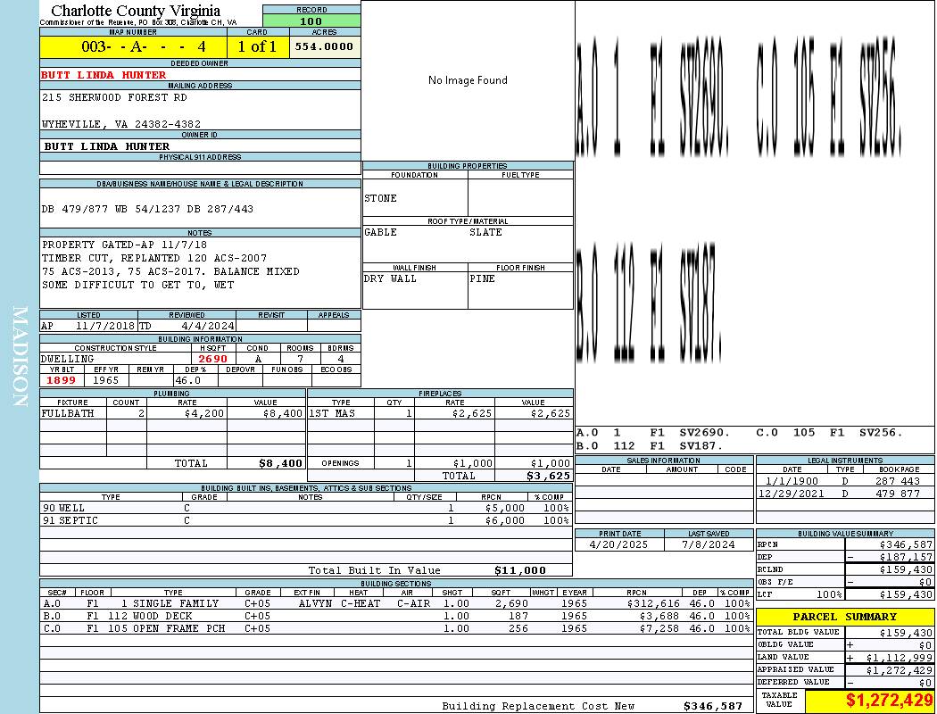The image size is (937, 714).
Task: Click LAND VALUE $1,112,999
Action: (x=899, y=657)
